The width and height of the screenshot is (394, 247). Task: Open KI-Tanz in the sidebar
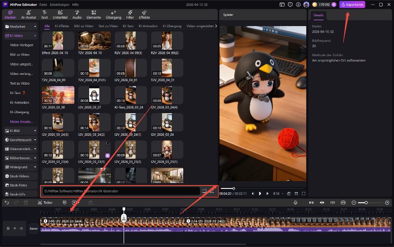coord(18,93)
